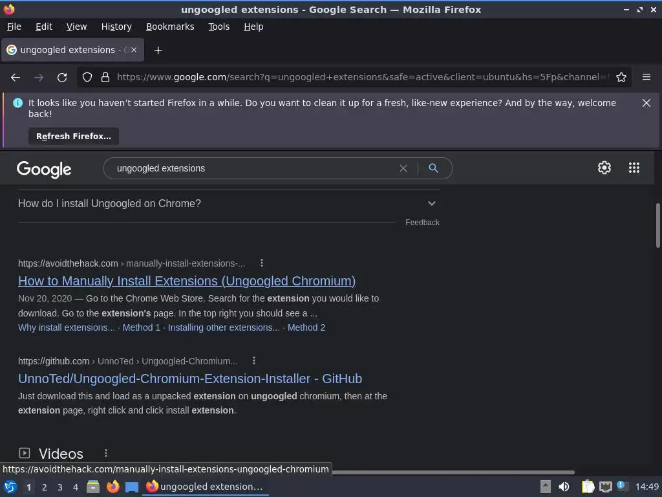Click the removable media tray icon
Image resolution: width=662 pixels, height=497 pixels.
coord(546,487)
